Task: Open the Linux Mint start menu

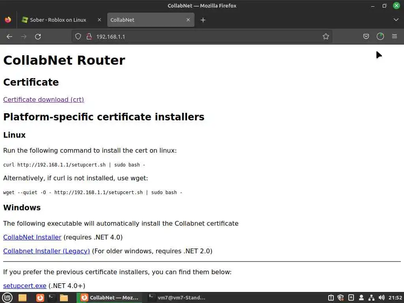Action: pyautogui.click(x=7, y=298)
